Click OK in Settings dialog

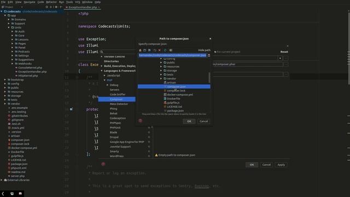click(x=252, y=165)
